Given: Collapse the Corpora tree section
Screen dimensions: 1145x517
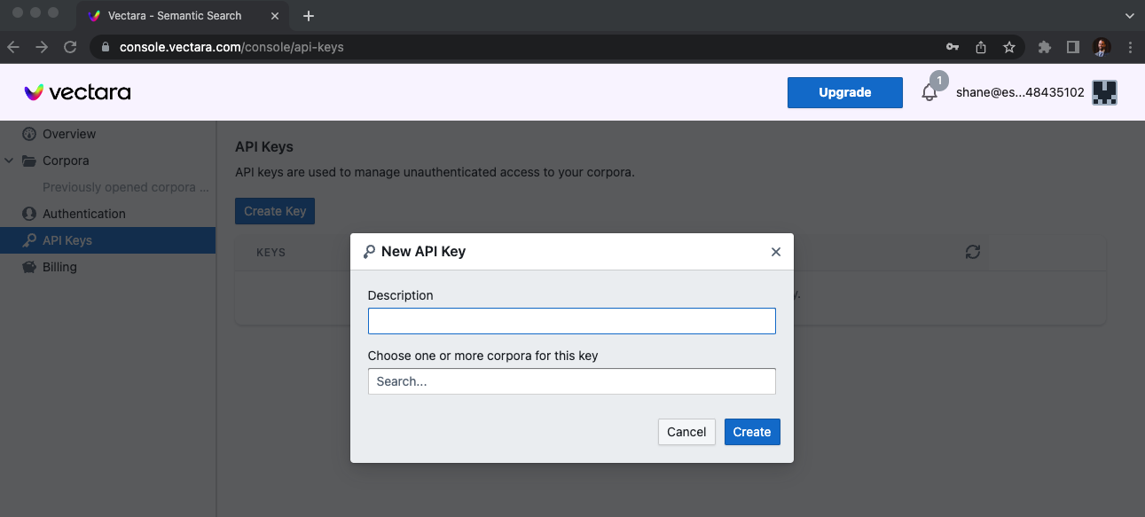Looking at the screenshot, I should (x=9, y=161).
